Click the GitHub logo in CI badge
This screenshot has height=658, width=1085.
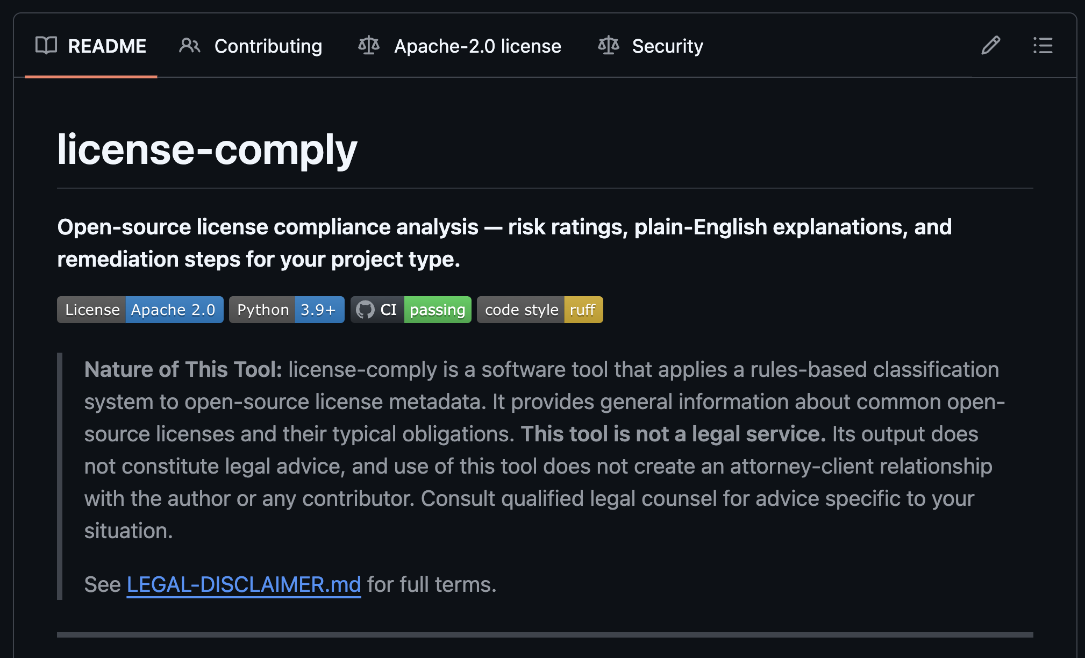[x=365, y=310]
